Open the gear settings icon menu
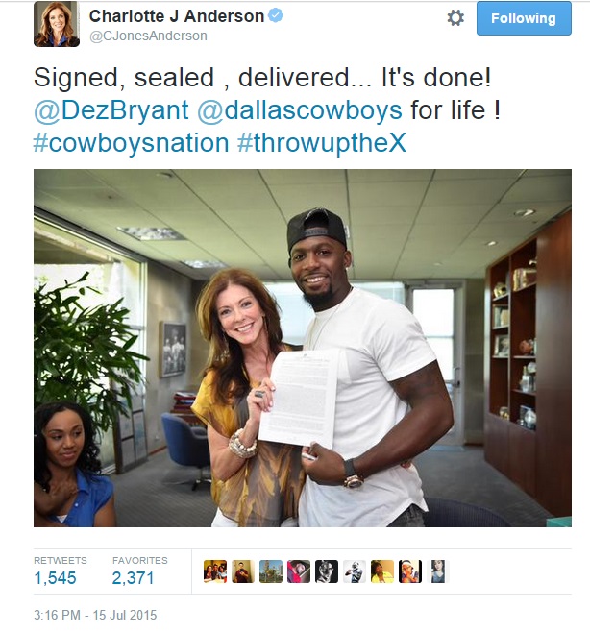The width and height of the screenshot is (590, 632). [x=455, y=18]
